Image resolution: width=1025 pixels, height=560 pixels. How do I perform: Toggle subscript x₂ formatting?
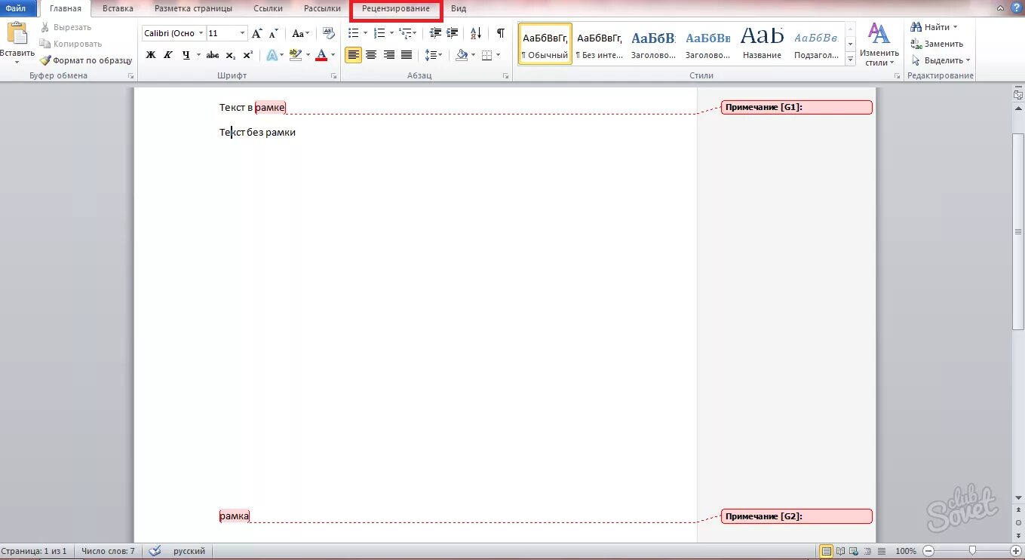[231, 55]
